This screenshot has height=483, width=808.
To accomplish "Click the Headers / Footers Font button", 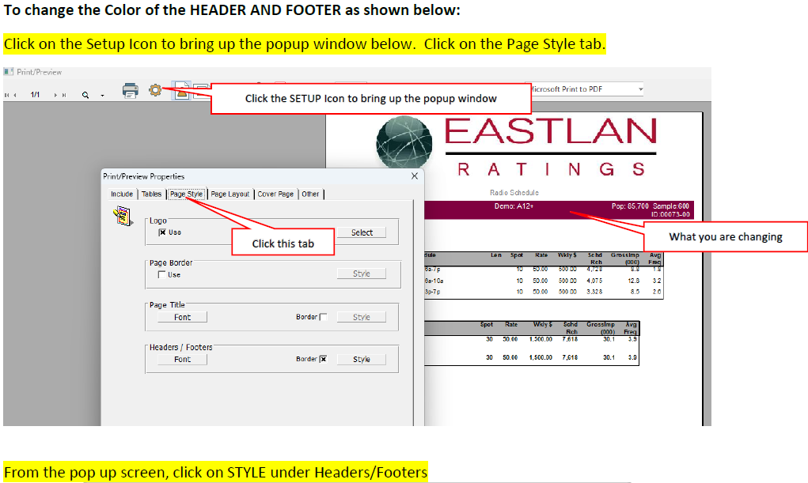I will coord(183,360).
